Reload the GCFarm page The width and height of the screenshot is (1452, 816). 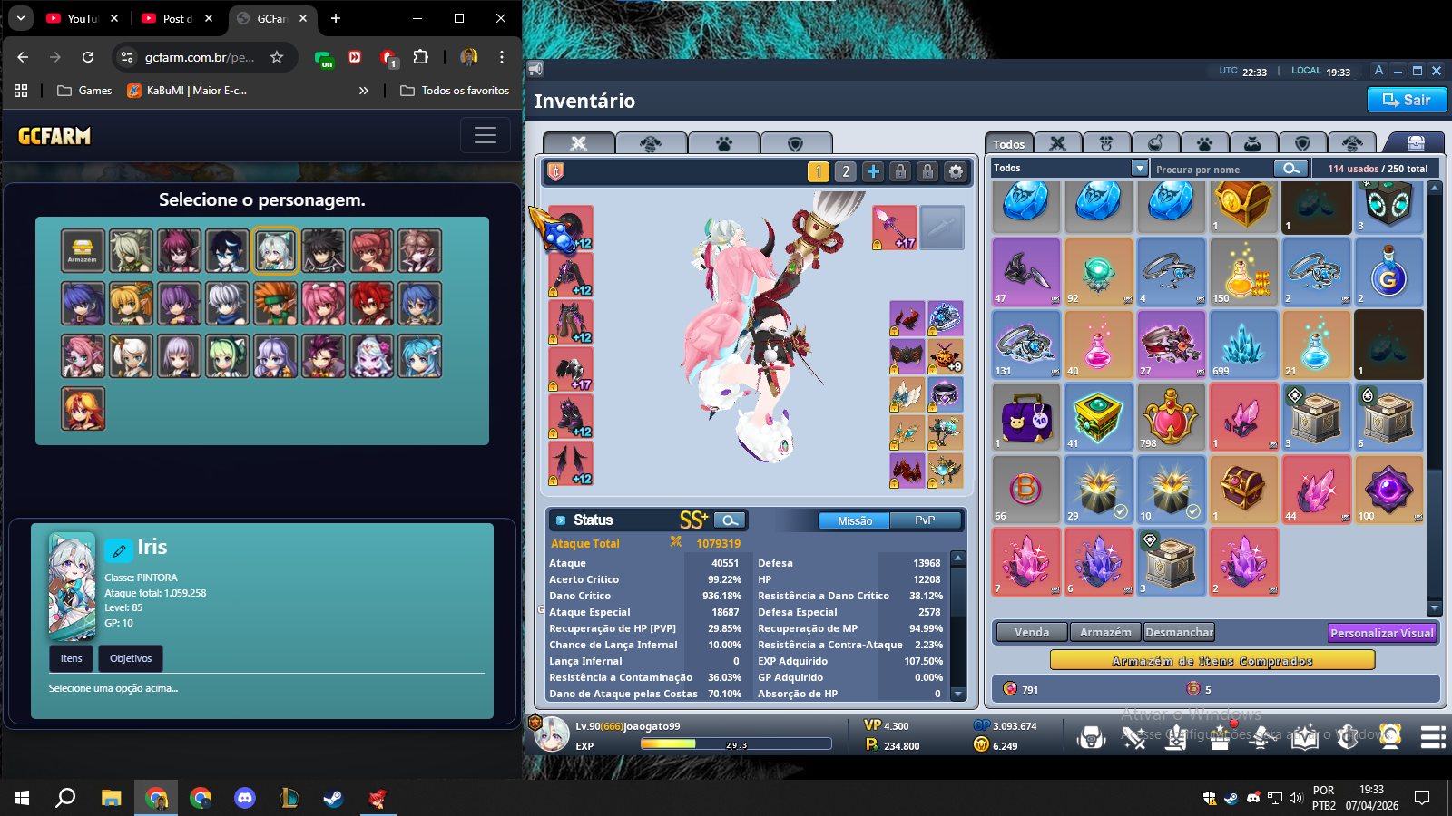tap(88, 57)
